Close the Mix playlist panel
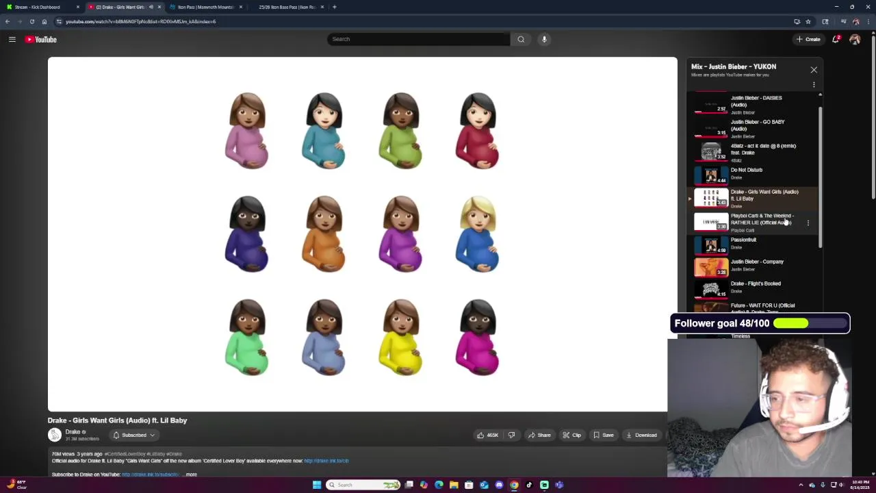 814,70
